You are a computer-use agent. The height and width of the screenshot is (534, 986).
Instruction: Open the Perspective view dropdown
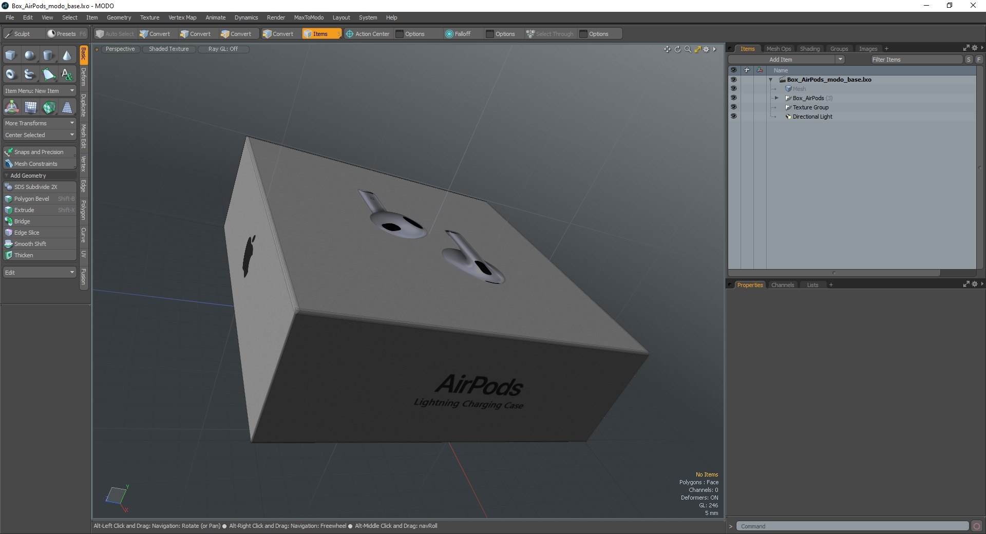(x=120, y=49)
